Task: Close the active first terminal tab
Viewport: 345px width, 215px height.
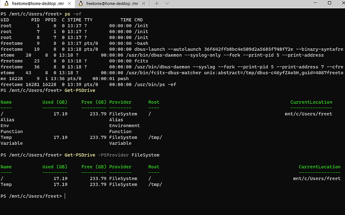Action: (x=69, y=3)
